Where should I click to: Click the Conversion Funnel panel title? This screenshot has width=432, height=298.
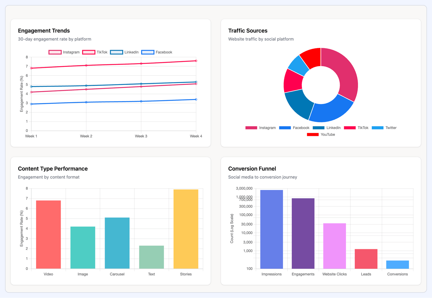click(x=252, y=169)
